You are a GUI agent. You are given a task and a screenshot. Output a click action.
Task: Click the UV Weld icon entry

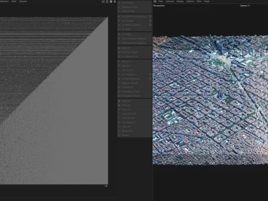119,29
